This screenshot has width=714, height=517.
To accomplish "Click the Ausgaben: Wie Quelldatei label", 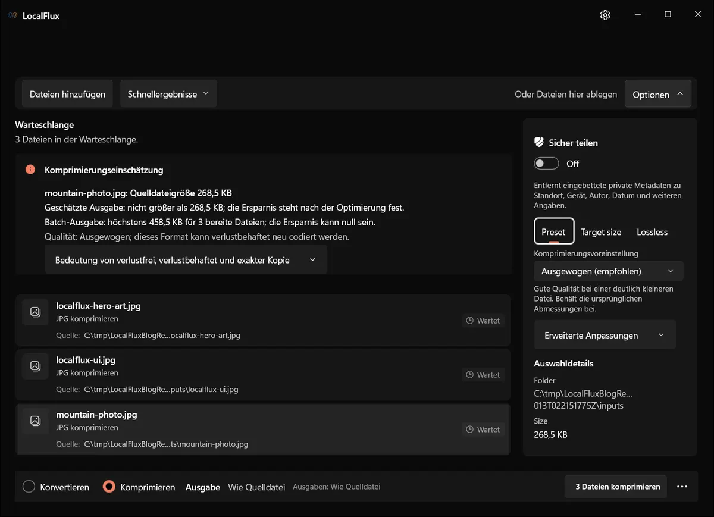I will click(336, 487).
